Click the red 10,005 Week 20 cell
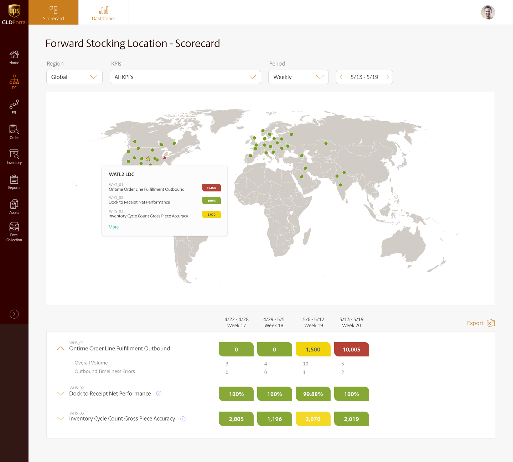 352,349
